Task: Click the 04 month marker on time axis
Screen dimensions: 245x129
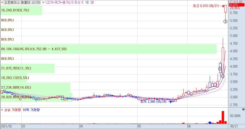Action: (x=81, y=126)
